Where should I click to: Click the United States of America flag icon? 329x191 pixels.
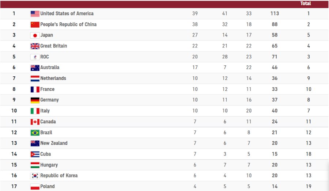[x=35, y=14]
